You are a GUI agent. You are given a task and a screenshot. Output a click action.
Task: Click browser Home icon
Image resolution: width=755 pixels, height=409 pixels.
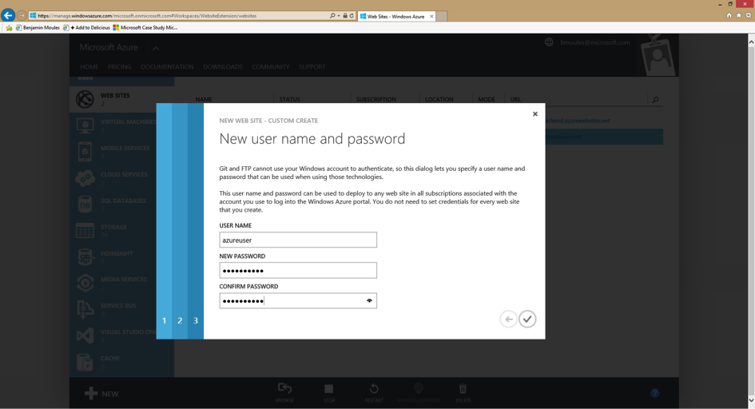[729, 15]
